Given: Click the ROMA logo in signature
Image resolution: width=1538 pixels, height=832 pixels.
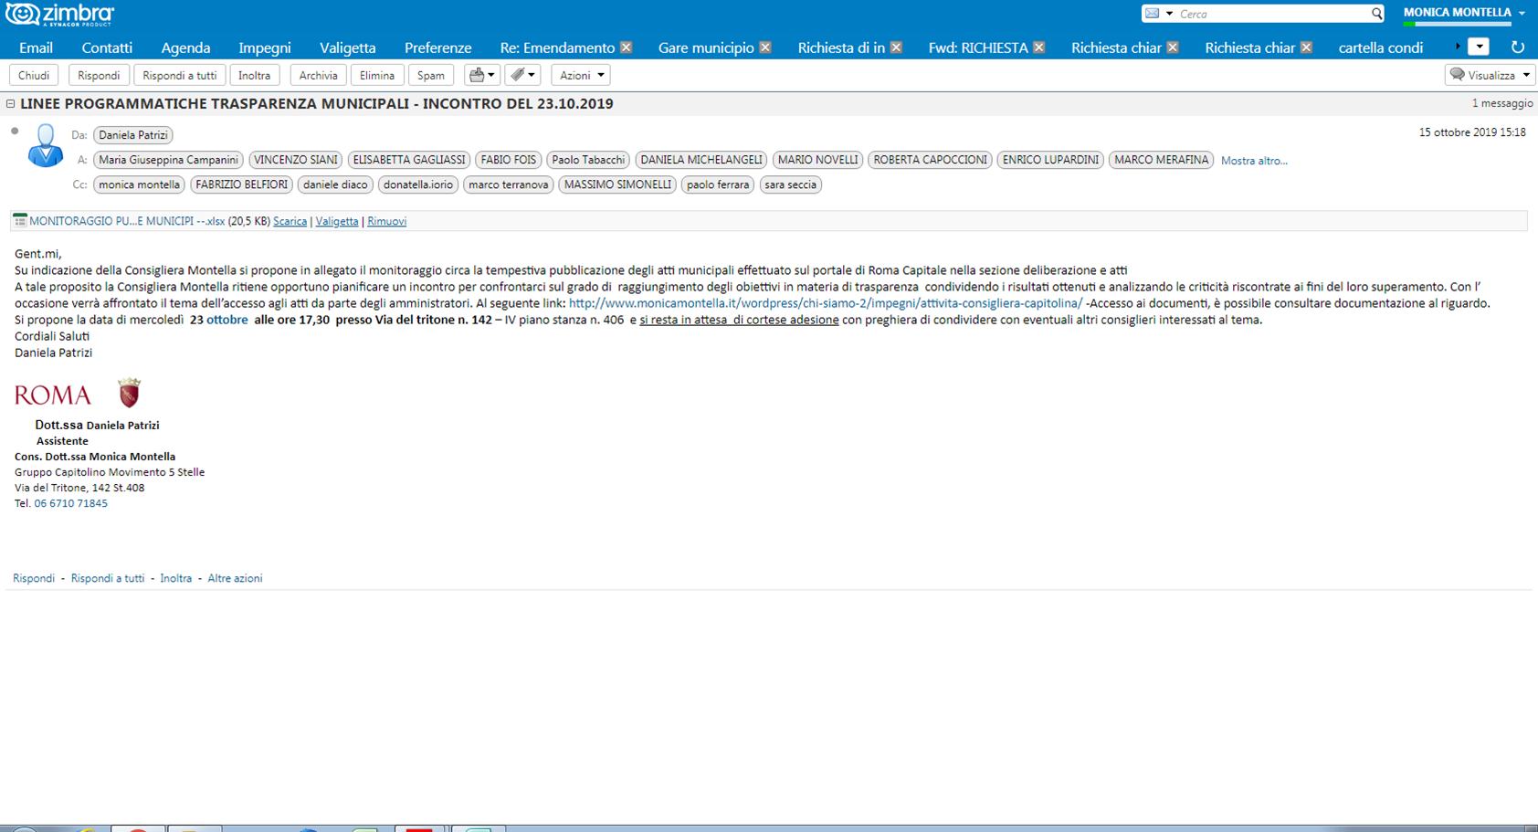Looking at the screenshot, I should (53, 395).
